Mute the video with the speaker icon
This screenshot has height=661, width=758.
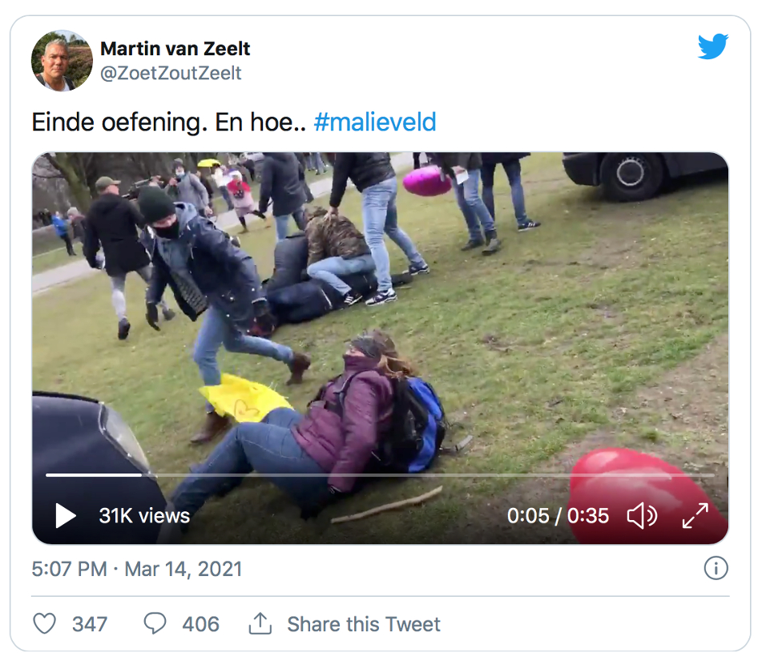[642, 515]
